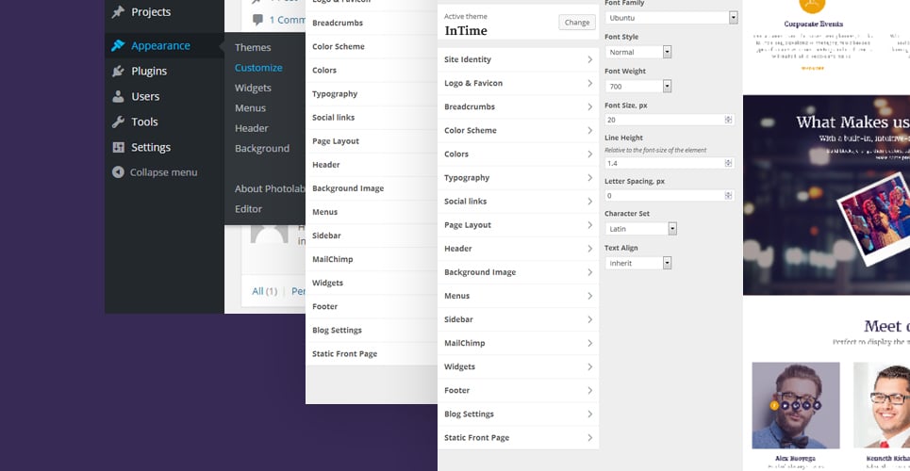Image resolution: width=910 pixels, height=471 pixels.
Task: Click the Tools wrench icon
Action: 119,122
